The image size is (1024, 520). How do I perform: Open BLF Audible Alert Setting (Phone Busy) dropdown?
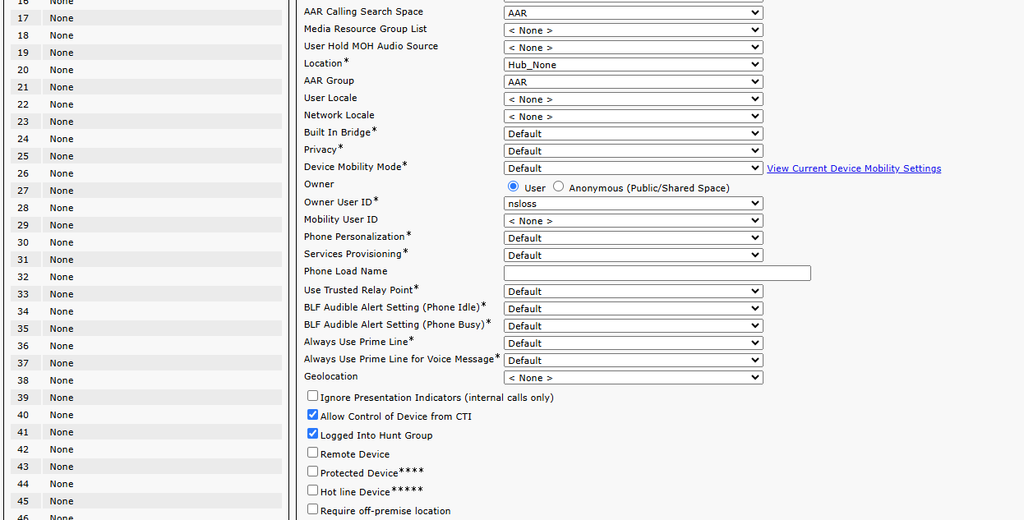point(633,325)
